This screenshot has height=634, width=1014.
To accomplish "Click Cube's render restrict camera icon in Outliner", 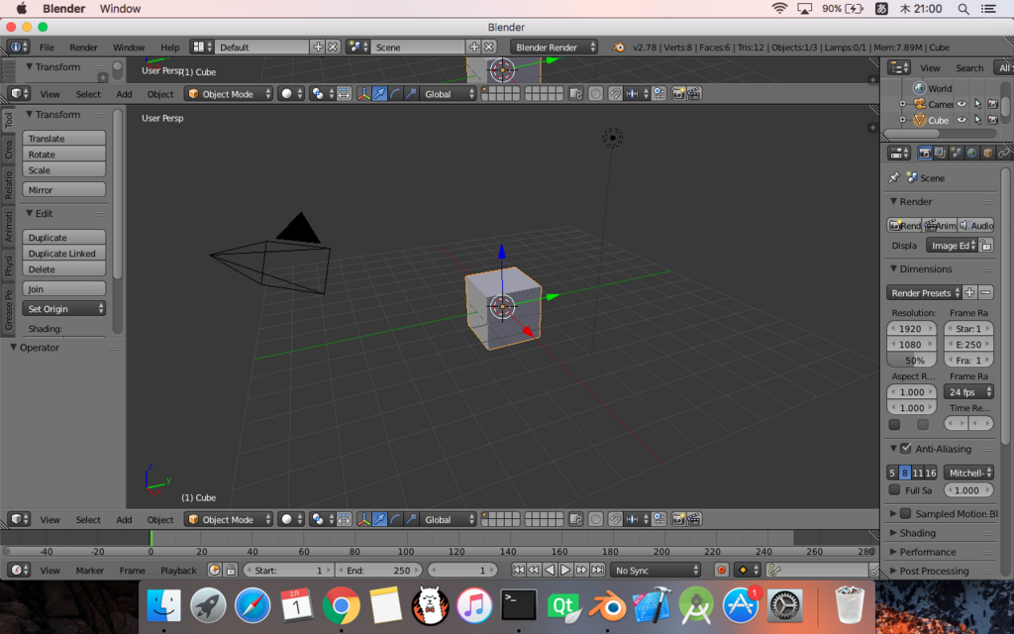I will [992, 120].
